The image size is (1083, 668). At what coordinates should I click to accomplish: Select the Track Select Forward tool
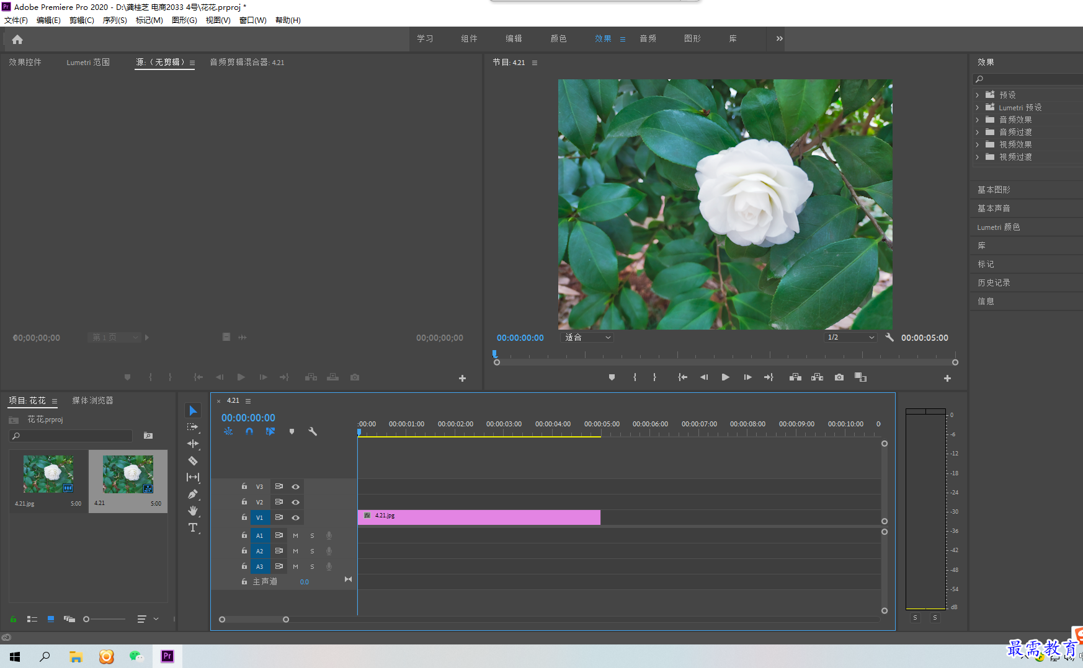pos(193,427)
